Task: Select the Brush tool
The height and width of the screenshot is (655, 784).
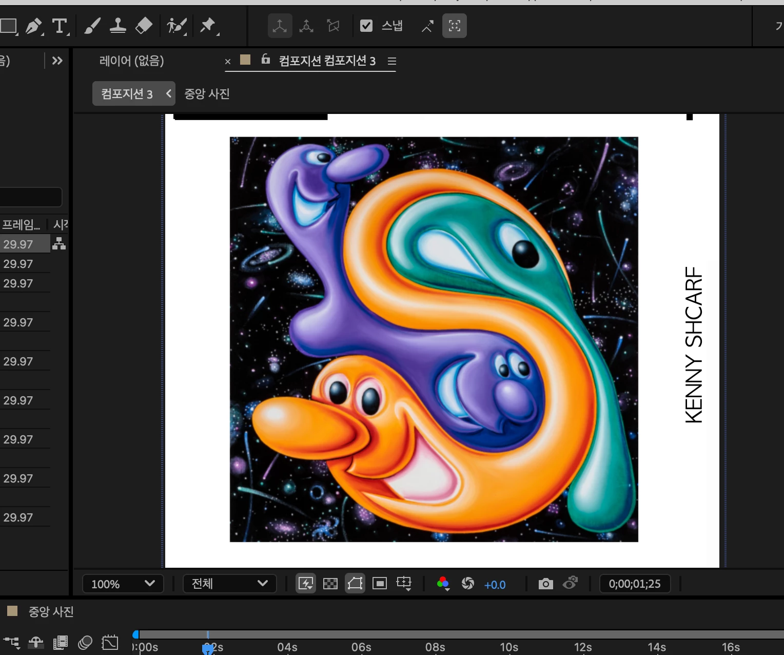Action: coord(92,26)
